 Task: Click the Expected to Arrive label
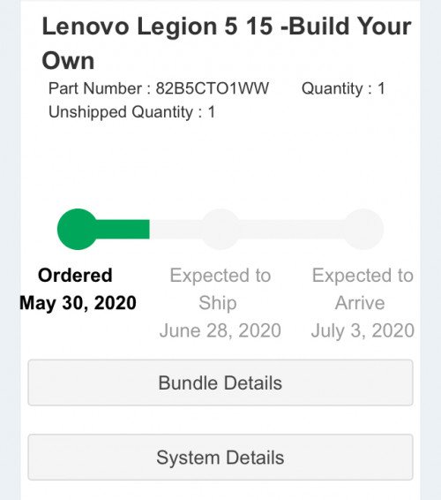coord(363,289)
